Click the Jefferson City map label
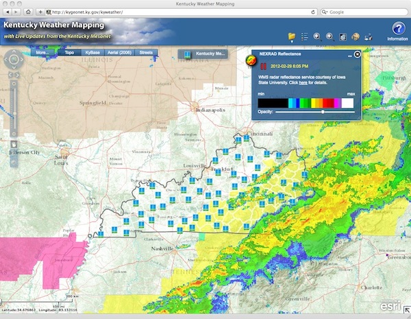This screenshot has height=319, width=411. pyautogui.click(x=25, y=152)
